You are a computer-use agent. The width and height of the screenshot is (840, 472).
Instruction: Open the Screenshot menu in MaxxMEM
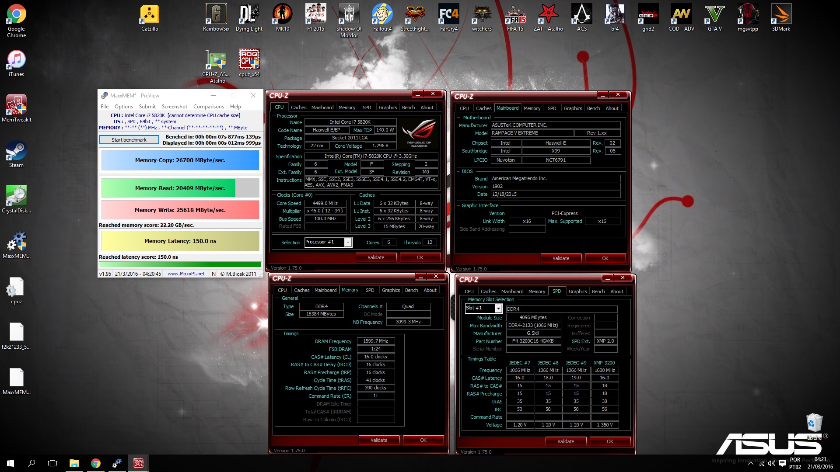175,107
